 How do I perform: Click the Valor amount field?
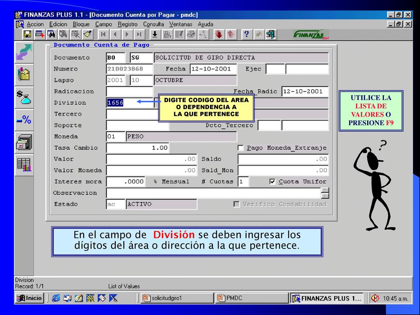(152, 159)
